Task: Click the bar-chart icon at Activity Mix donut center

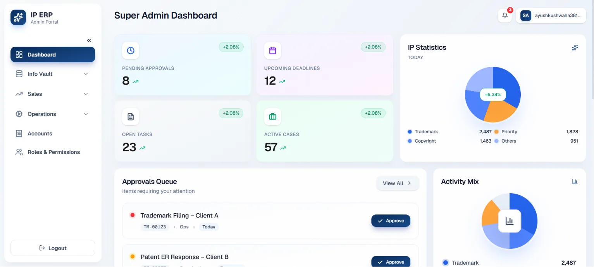Action: 510,221
